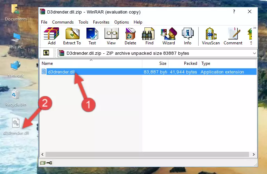Open the File menu
267x174 pixels.
44,22
